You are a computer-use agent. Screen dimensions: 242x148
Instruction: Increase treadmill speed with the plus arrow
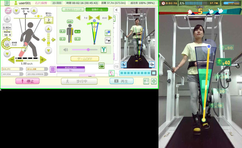pos(43,60)
